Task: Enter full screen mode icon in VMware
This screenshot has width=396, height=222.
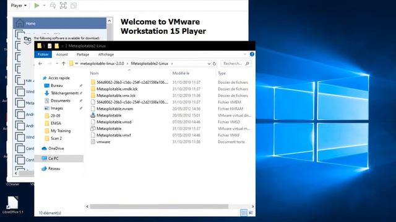Action: [x=63, y=6]
